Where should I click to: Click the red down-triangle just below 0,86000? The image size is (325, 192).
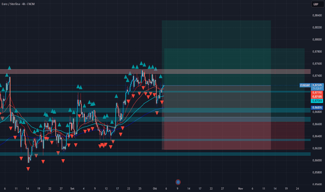[x=43, y=162]
